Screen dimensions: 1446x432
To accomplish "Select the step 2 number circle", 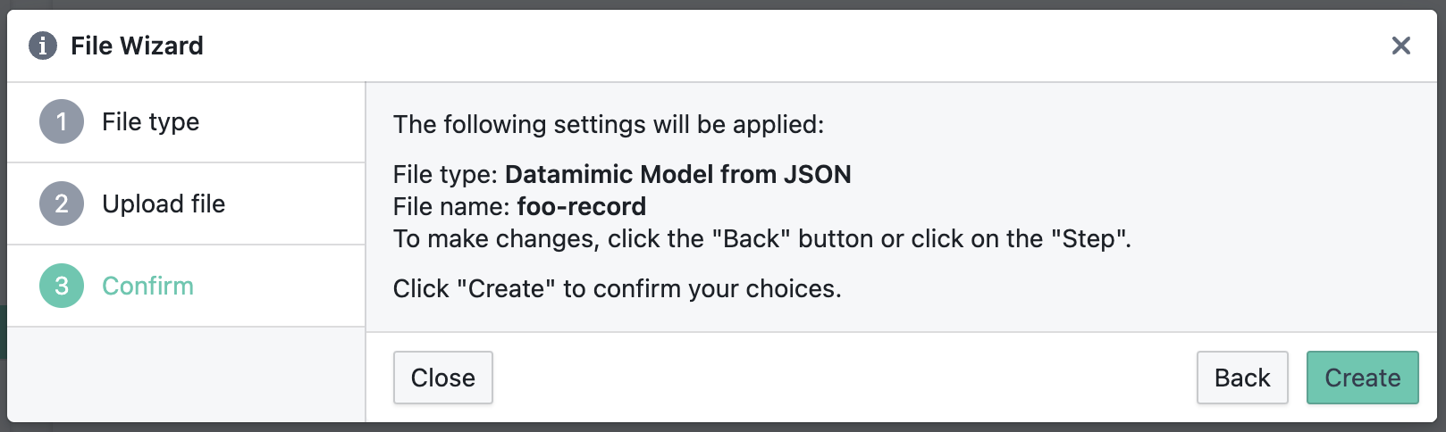I will (62, 204).
